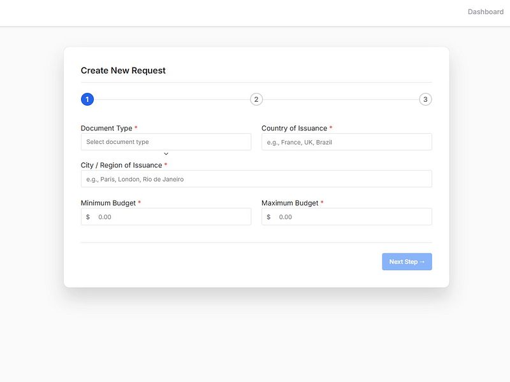510x382 pixels.
Task: Click the dollar sign in Maximum Budget
Action: click(x=268, y=217)
